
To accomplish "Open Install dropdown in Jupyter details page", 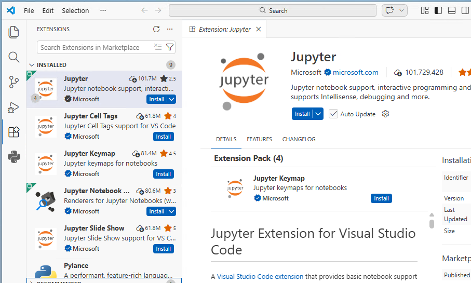I will [318, 114].
